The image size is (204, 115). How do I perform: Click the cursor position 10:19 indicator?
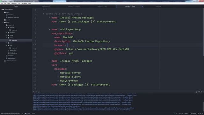click(x=33, y=113)
